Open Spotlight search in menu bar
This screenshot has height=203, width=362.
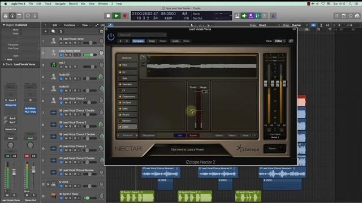[x=351, y=4]
